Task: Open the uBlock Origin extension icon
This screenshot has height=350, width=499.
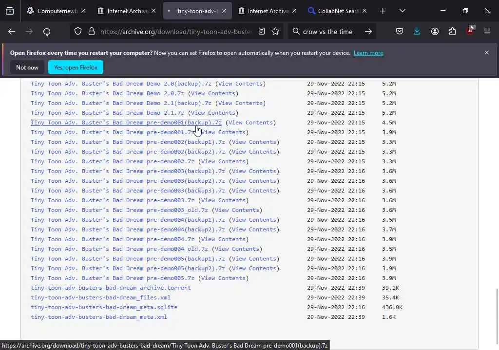Action: pos(470,31)
